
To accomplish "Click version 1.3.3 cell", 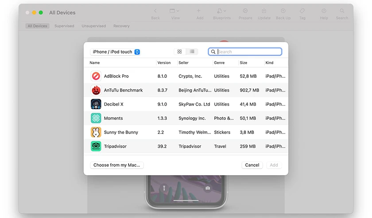I will click(162, 118).
